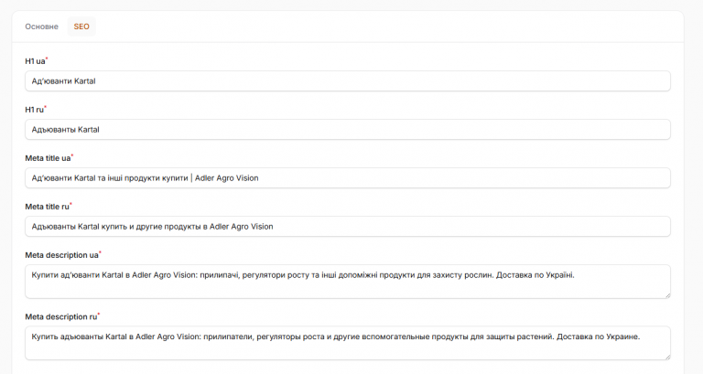Place cursor on 'Adler Agro Vision' in Meta title ua
This screenshot has width=703, height=374.
pyautogui.click(x=226, y=177)
